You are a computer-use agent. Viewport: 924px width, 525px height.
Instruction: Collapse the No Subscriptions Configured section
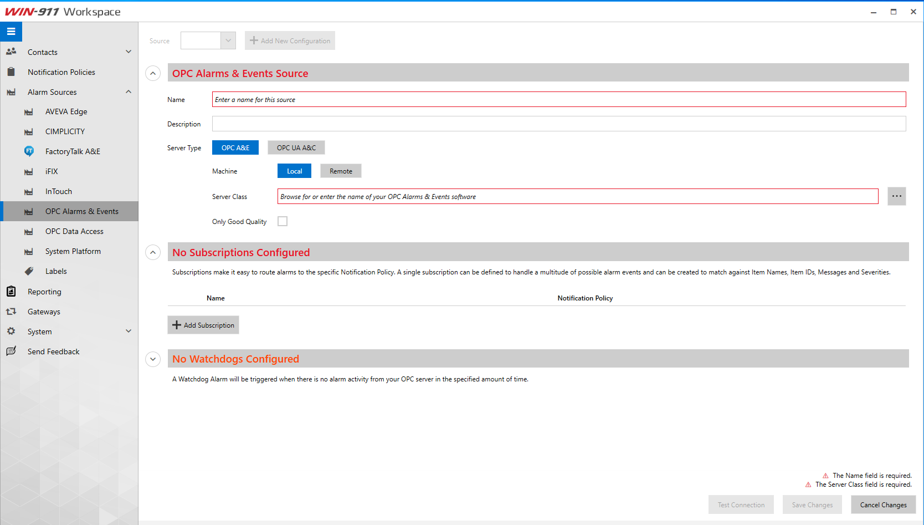pos(153,252)
